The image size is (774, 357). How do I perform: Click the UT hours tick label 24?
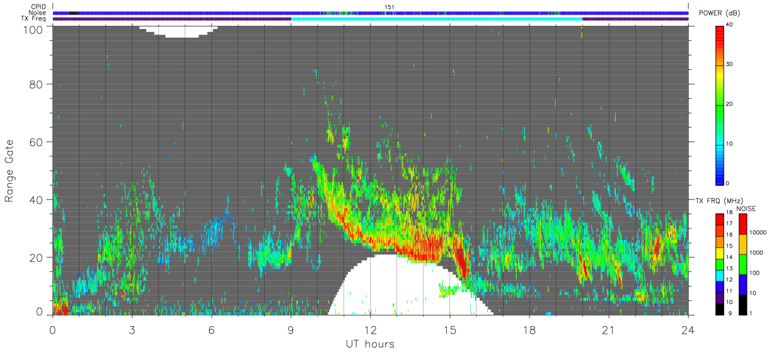(x=688, y=329)
